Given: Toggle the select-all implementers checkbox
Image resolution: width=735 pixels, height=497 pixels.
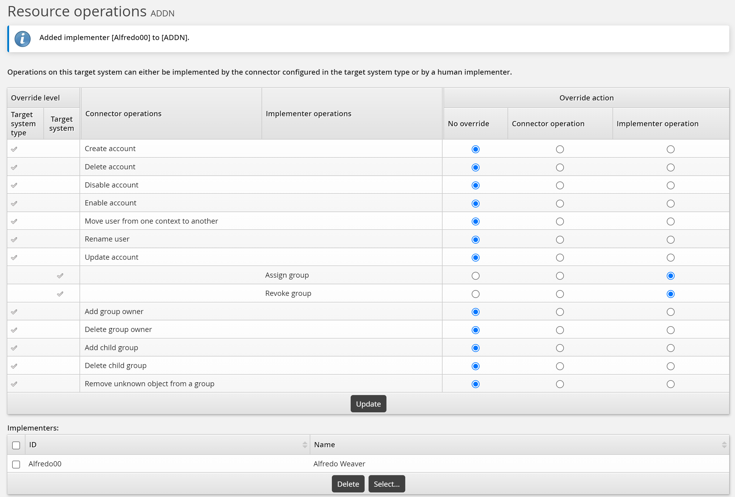Looking at the screenshot, I should pyautogui.click(x=16, y=445).
